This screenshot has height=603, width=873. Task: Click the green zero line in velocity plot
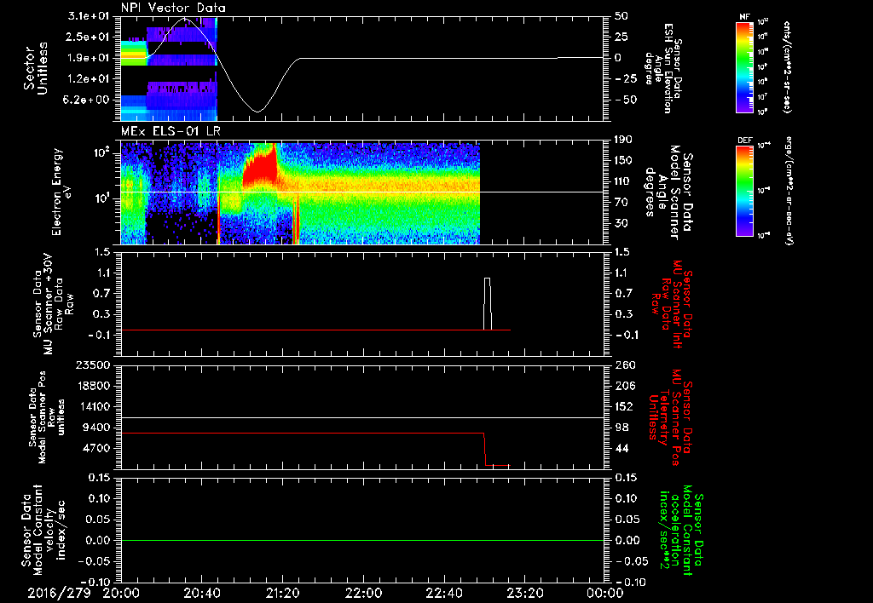(x=362, y=540)
